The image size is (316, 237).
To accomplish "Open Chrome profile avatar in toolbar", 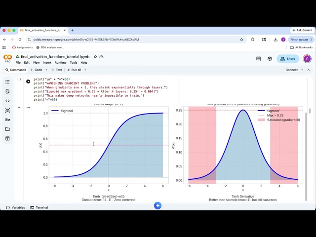I will tap(283, 39).
